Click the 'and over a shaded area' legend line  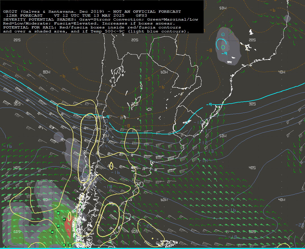(x=96, y=31)
